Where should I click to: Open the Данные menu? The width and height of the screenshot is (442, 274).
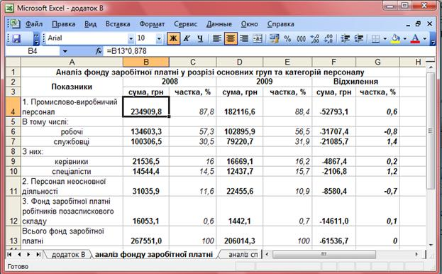click(219, 24)
